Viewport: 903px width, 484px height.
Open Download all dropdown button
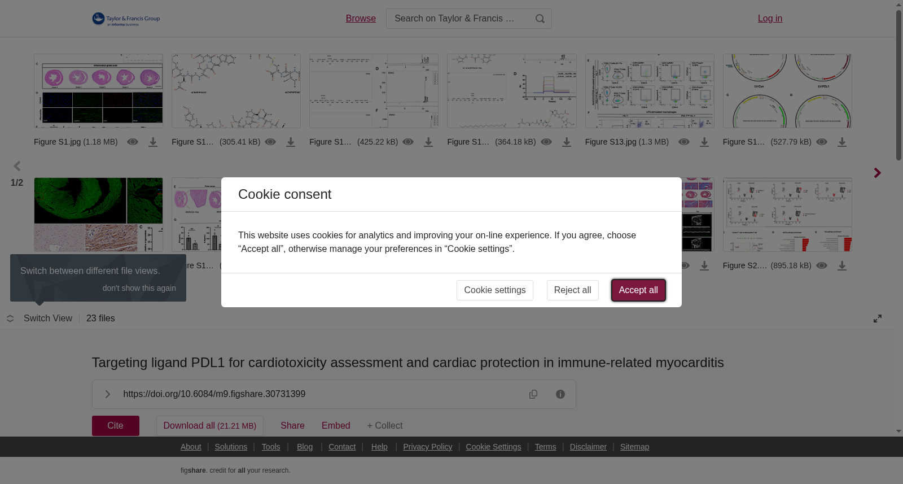point(210,426)
